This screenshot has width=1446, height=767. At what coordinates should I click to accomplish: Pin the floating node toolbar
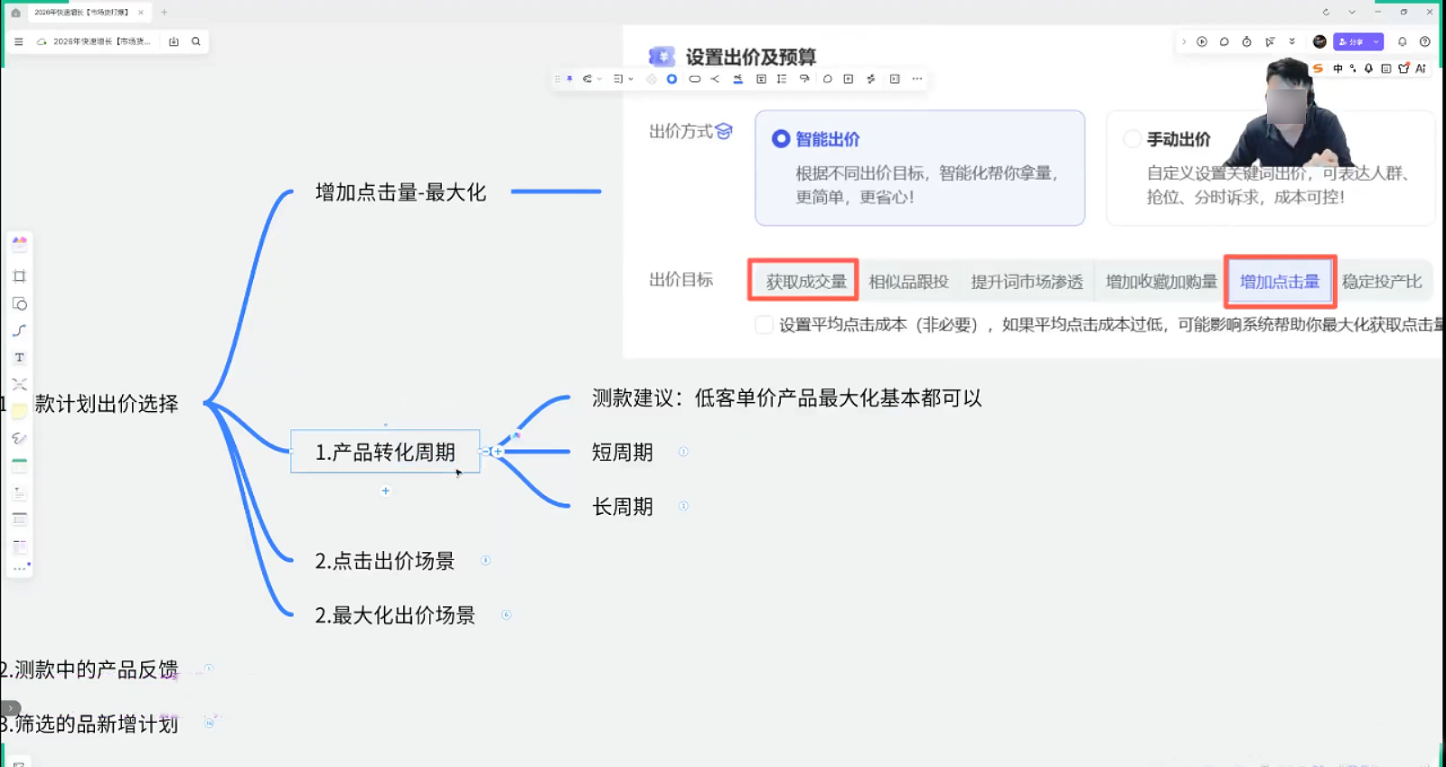569,80
